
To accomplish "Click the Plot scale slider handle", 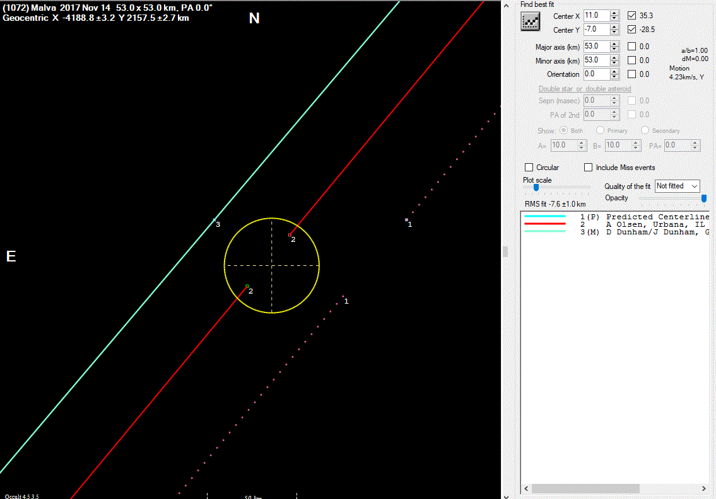I will point(536,187).
